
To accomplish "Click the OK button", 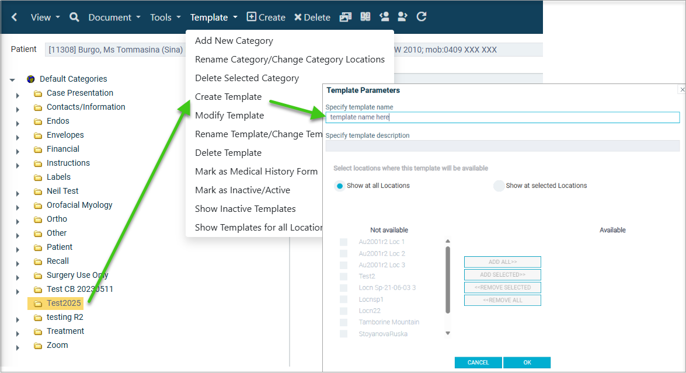I will click(527, 362).
